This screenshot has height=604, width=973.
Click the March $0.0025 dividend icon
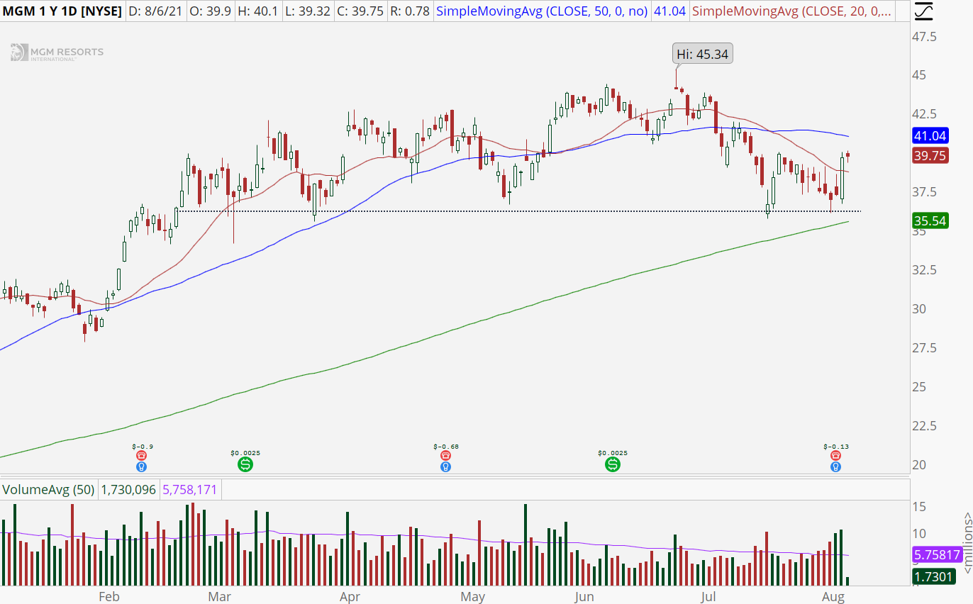[245, 464]
